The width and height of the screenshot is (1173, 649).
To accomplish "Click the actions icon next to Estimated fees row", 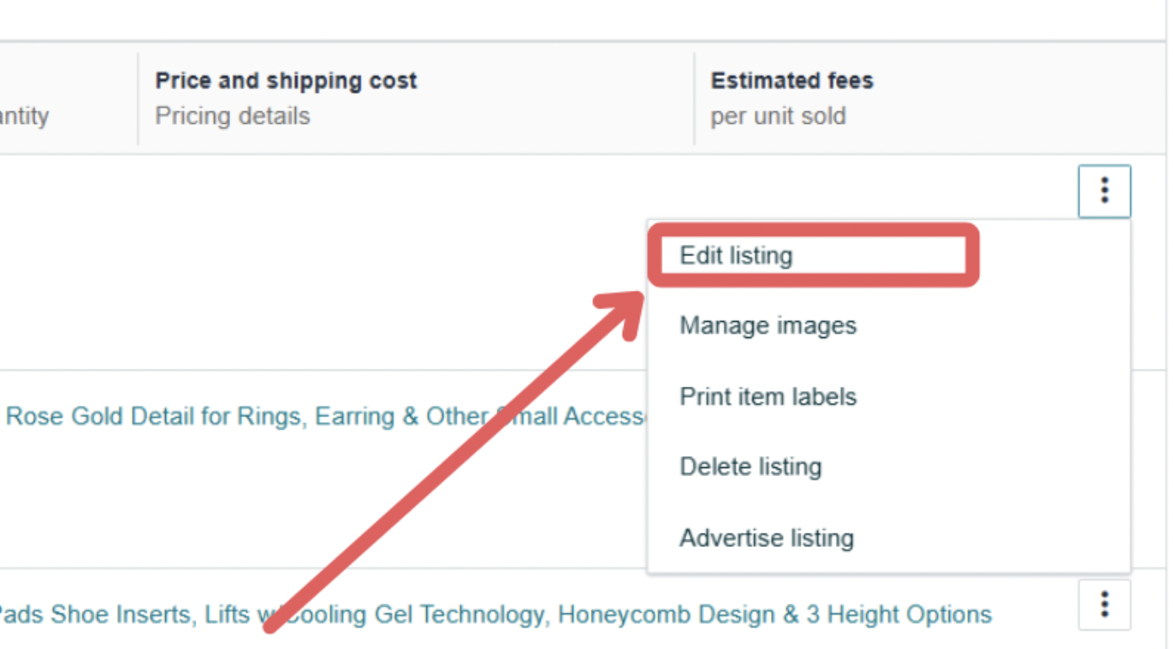I will (1104, 190).
